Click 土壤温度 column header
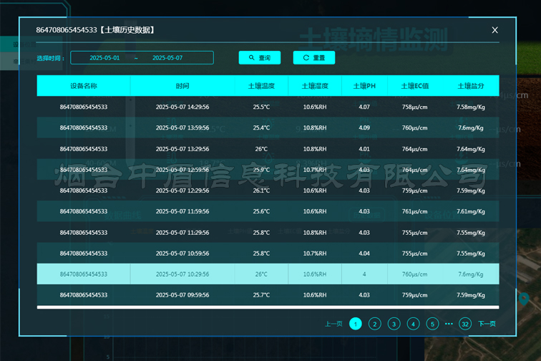 (x=261, y=86)
